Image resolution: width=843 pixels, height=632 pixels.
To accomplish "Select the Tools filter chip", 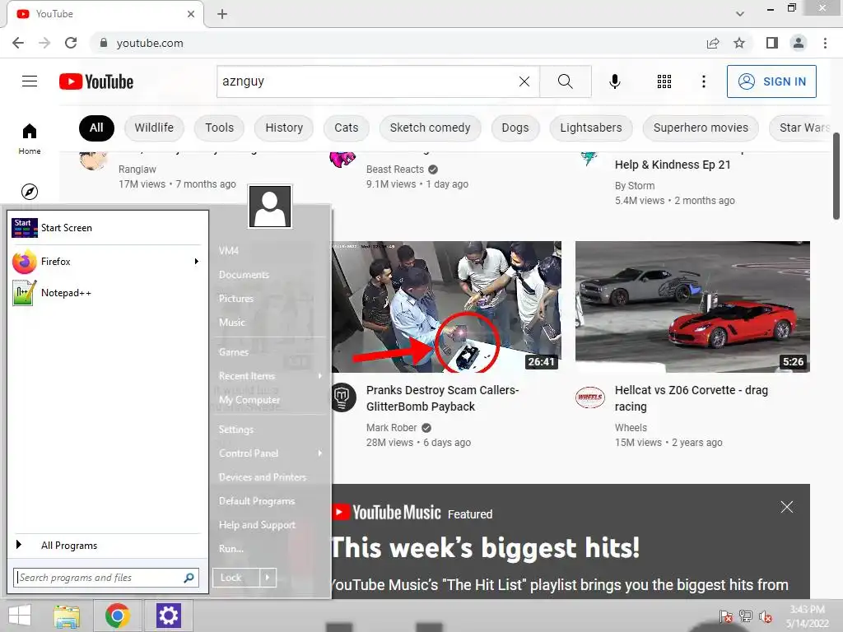I will [219, 128].
